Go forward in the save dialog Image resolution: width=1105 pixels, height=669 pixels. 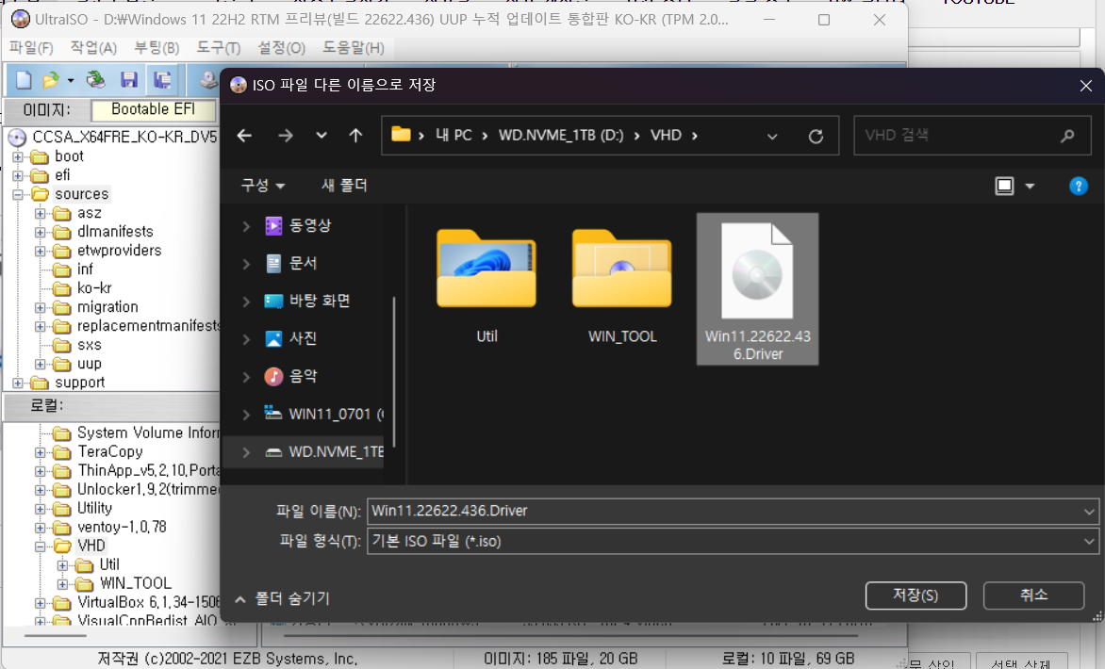pyautogui.click(x=286, y=135)
